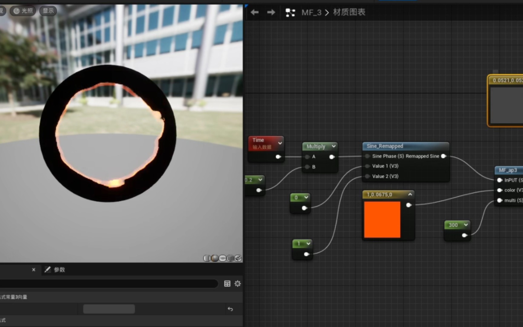
Task: Click the Value 1 (V3) input pin
Action: point(367,166)
